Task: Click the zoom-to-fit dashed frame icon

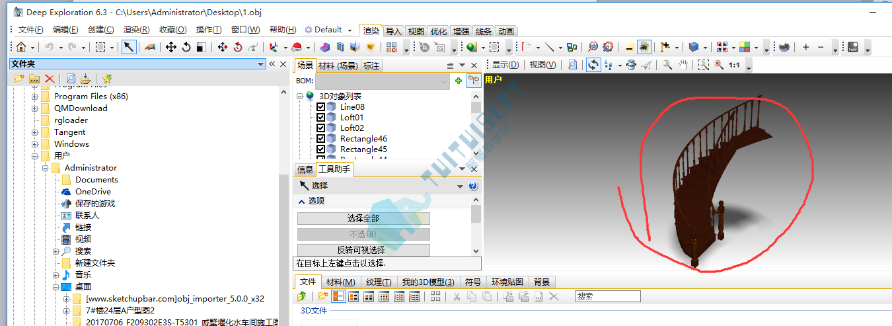Action: click(x=704, y=65)
